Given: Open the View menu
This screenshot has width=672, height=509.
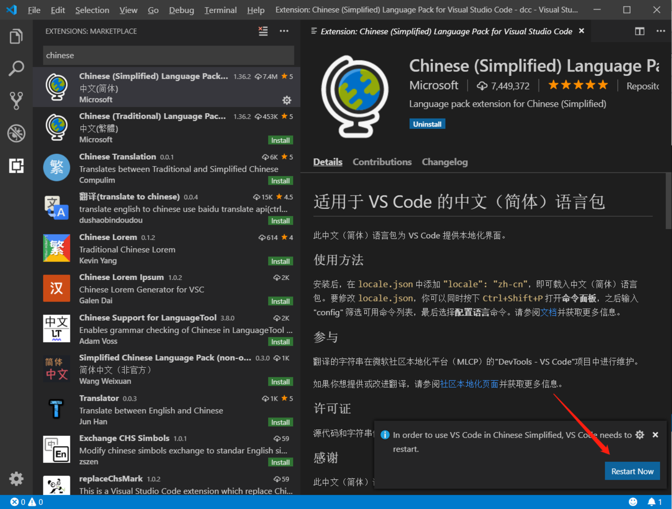Looking at the screenshot, I should click(128, 10).
